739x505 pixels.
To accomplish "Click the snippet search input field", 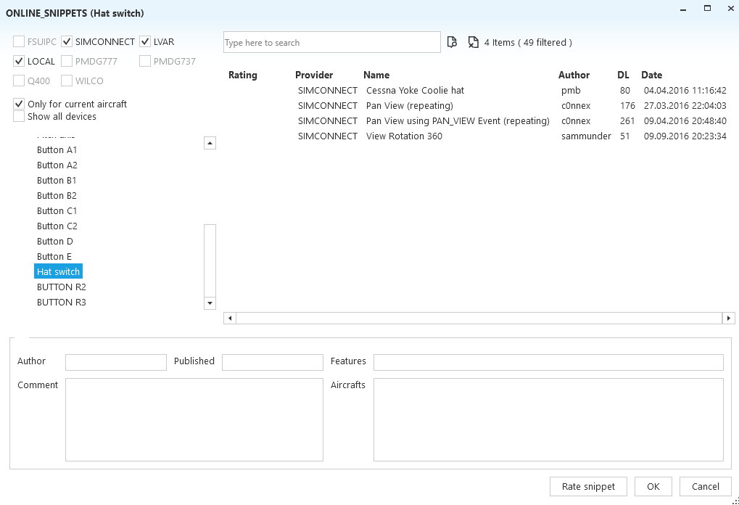I will 331,43.
